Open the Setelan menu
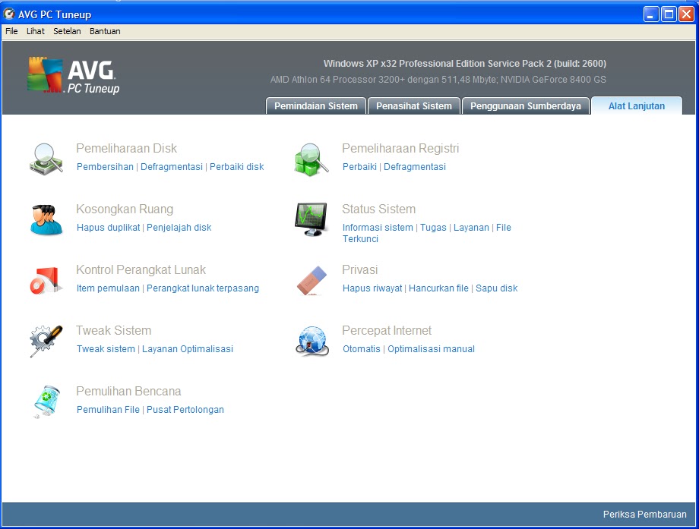The height and width of the screenshot is (529, 699). pos(67,31)
